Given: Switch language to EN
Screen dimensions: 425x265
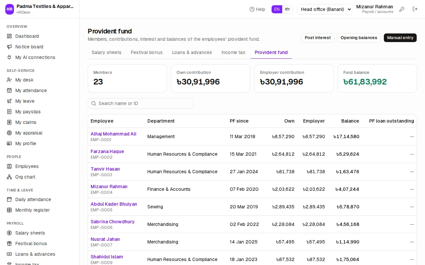Looking at the screenshot, I should (x=277, y=9).
